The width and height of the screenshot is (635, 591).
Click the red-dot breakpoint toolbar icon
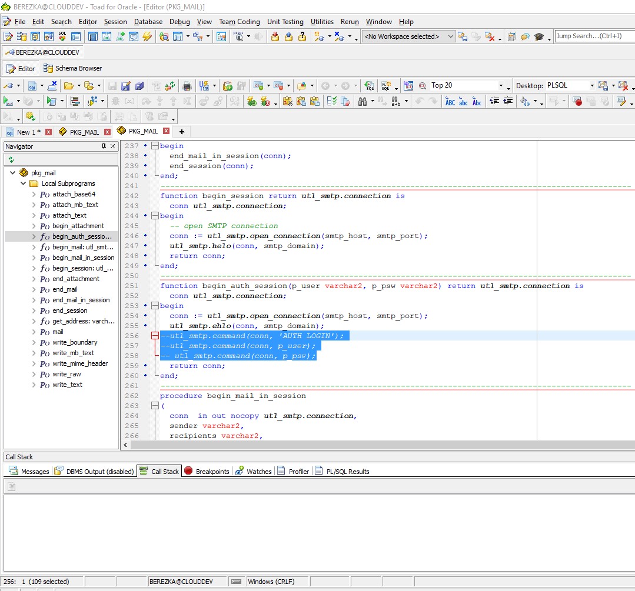pos(577,101)
